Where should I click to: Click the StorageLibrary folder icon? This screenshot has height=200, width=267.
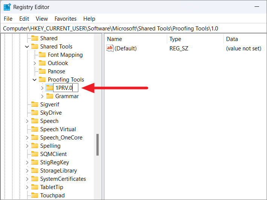click(x=35, y=171)
